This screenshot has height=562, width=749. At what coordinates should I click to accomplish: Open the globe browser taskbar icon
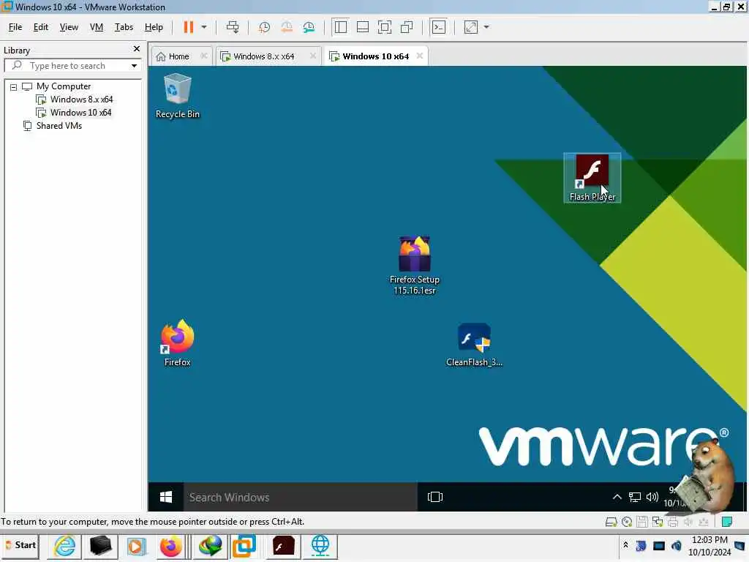pos(320,546)
